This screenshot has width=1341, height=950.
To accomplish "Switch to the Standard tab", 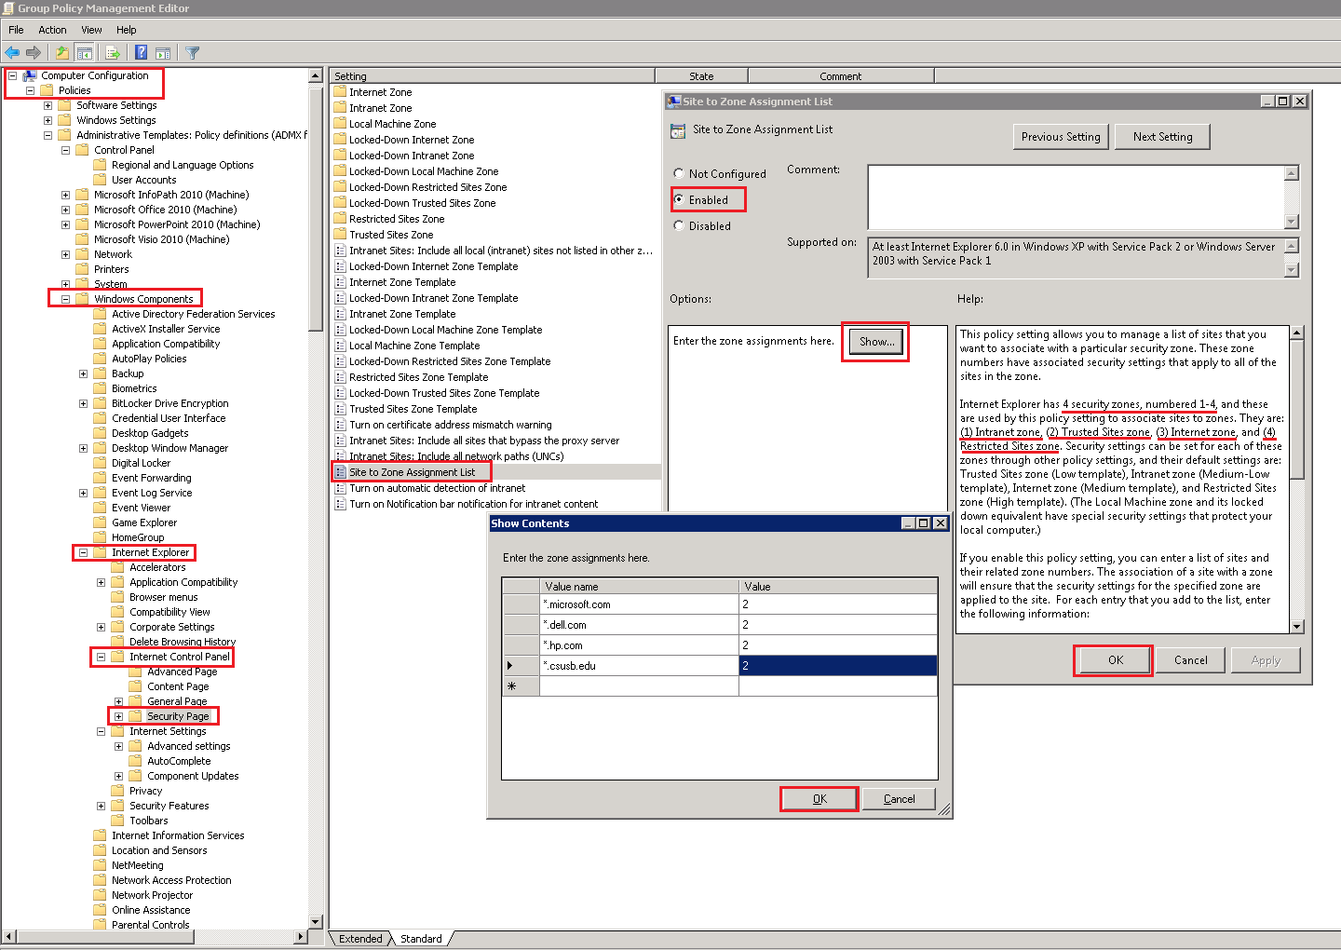I will pyautogui.click(x=421, y=939).
